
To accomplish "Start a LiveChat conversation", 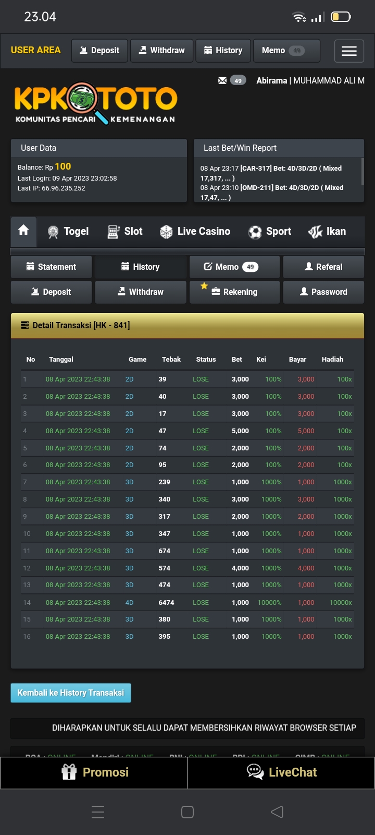I will tap(281, 772).
